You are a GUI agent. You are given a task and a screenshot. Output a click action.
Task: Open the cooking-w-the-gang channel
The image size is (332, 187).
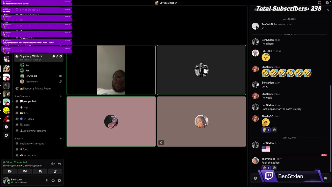pyautogui.click(x=38, y=144)
